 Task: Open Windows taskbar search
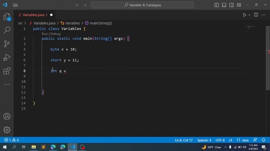tap(14, 147)
